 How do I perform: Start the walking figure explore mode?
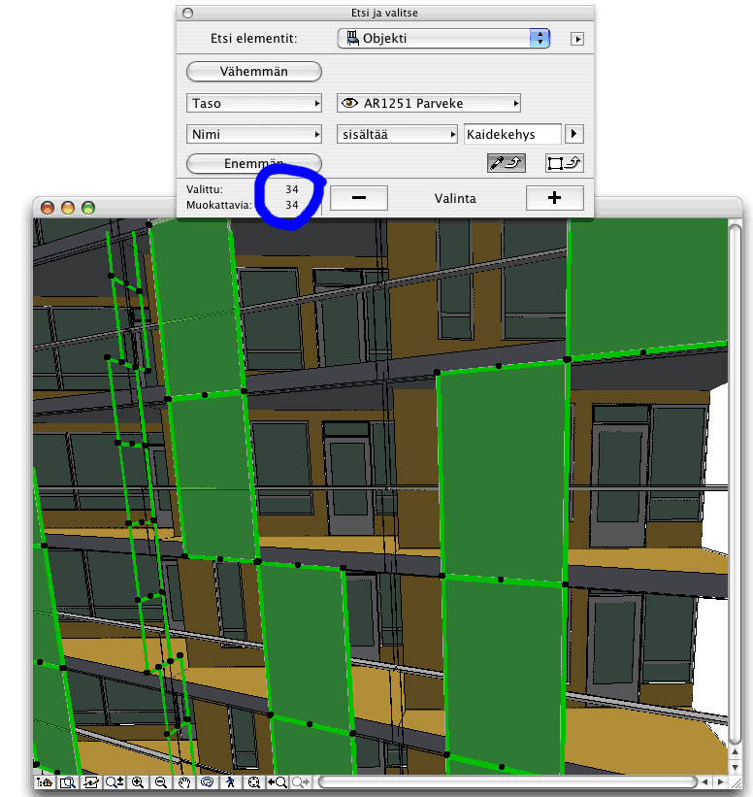coord(230,782)
